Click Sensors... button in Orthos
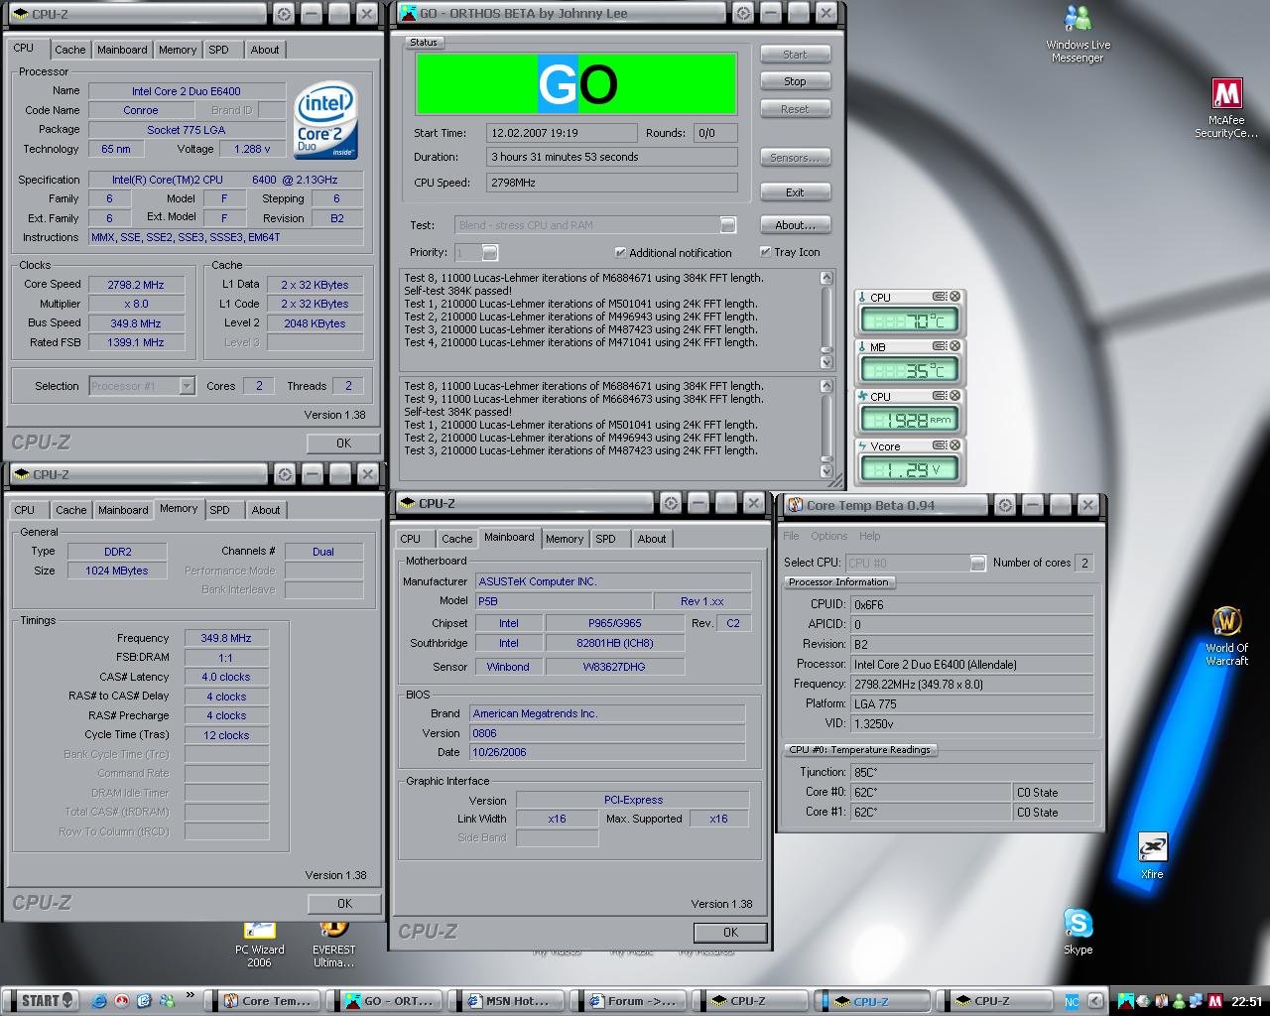Image resolution: width=1270 pixels, height=1016 pixels. point(795,157)
